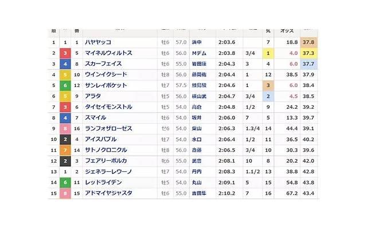Click the フェアリーポルカ entry

(106, 161)
